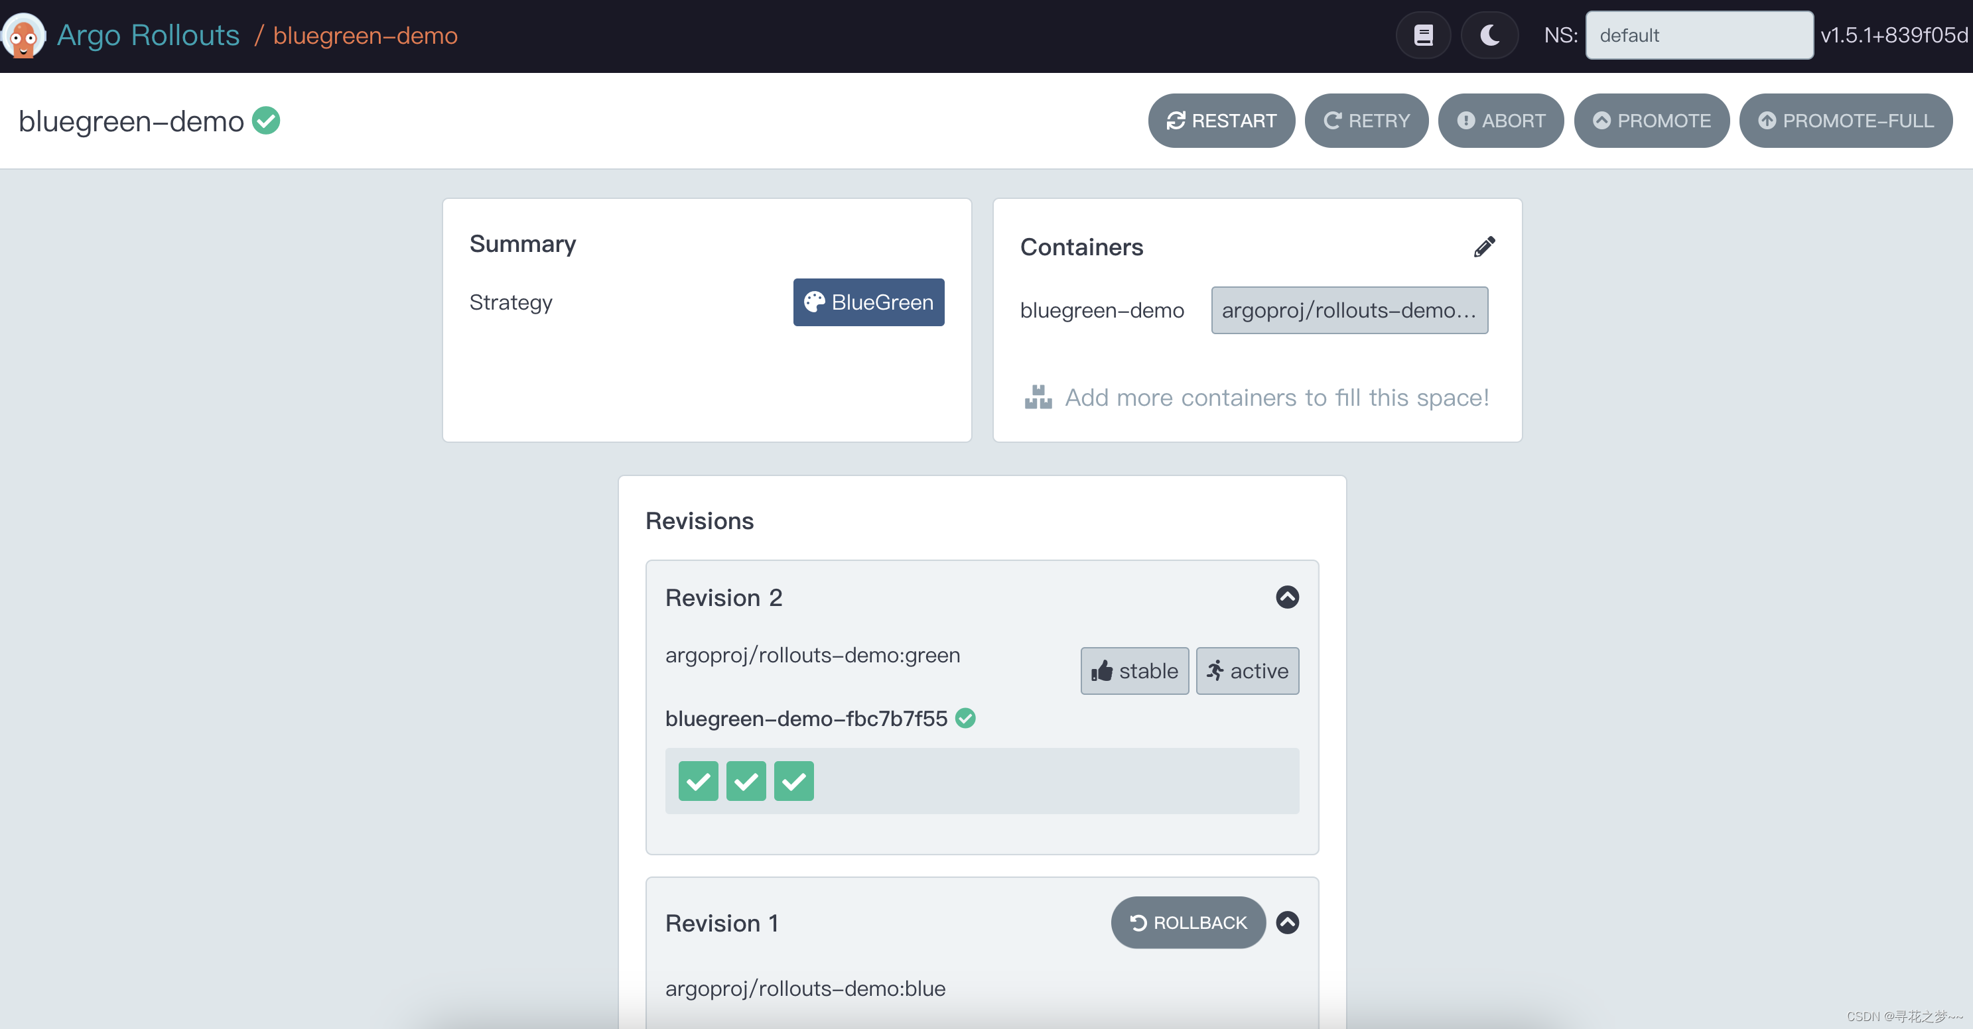Expand Revision 1 details chevron
The height and width of the screenshot is (1029, 1973).
(x=1286, y=922)
